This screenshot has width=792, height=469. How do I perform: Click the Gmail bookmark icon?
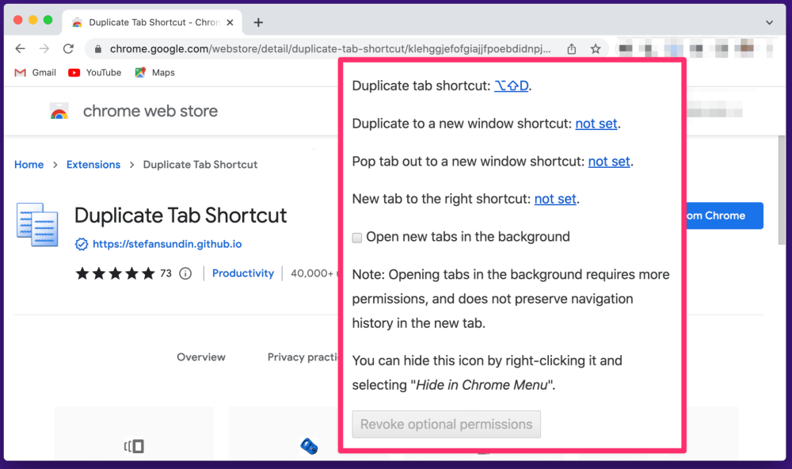(21, 73)
